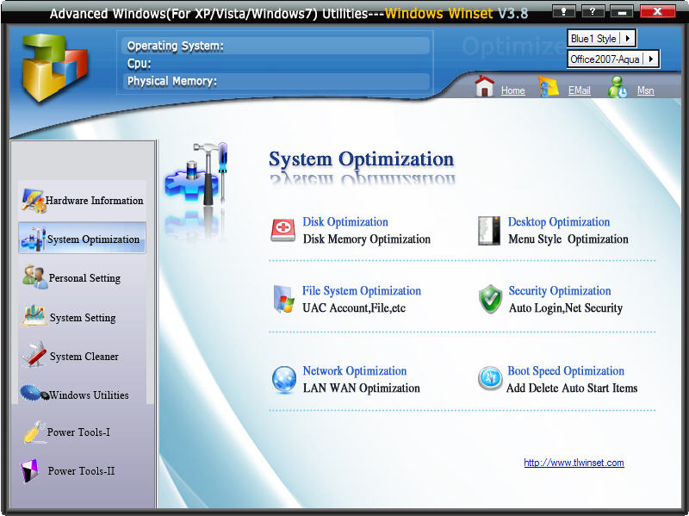Click the "Auto Login,Net Security" description text
The image size is (689, 516).
click(x=566, y=308)
